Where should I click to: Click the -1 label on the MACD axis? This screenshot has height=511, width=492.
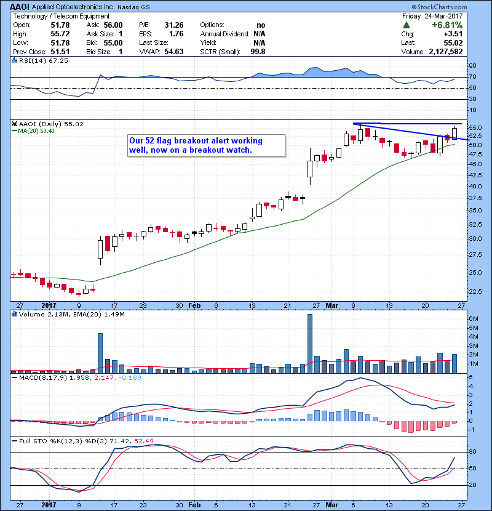pyautogui.click(x=472, y=430)
